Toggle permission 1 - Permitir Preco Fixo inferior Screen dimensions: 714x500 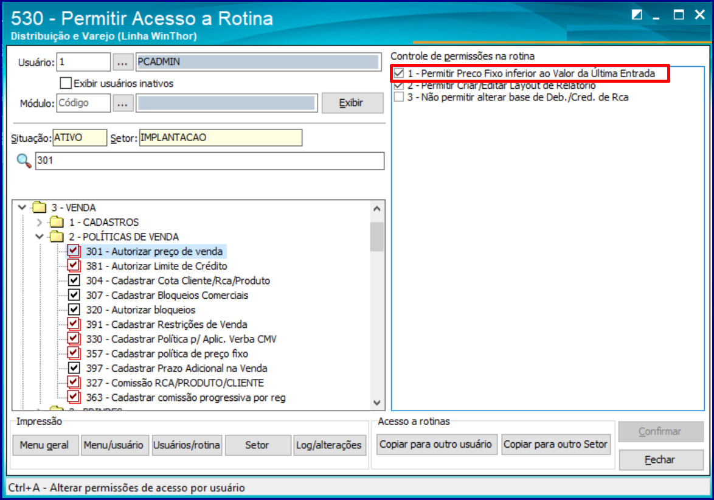pos(399,74)
